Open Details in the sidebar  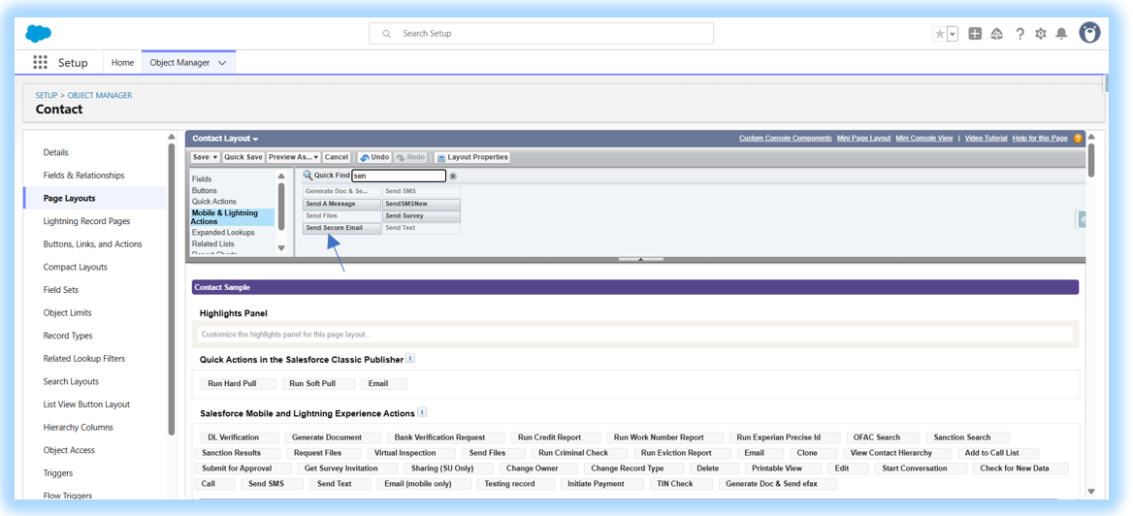pyautogui.click(x=55, y=152)
